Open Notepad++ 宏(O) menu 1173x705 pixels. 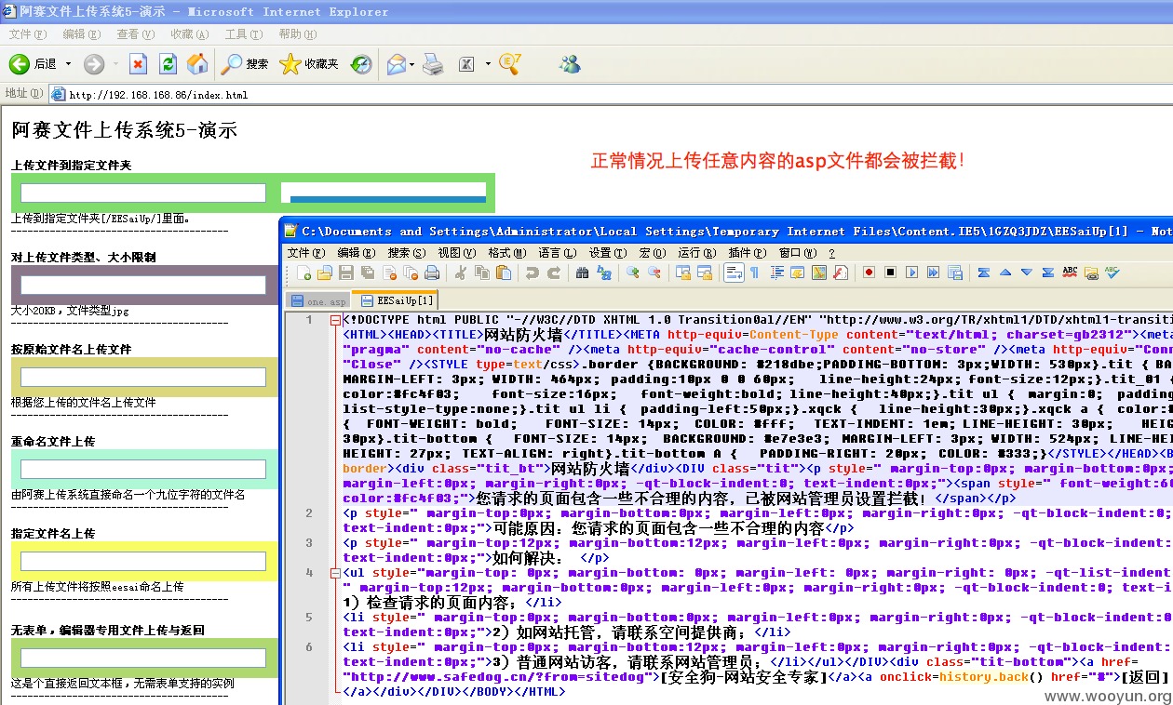pos(652,253)
